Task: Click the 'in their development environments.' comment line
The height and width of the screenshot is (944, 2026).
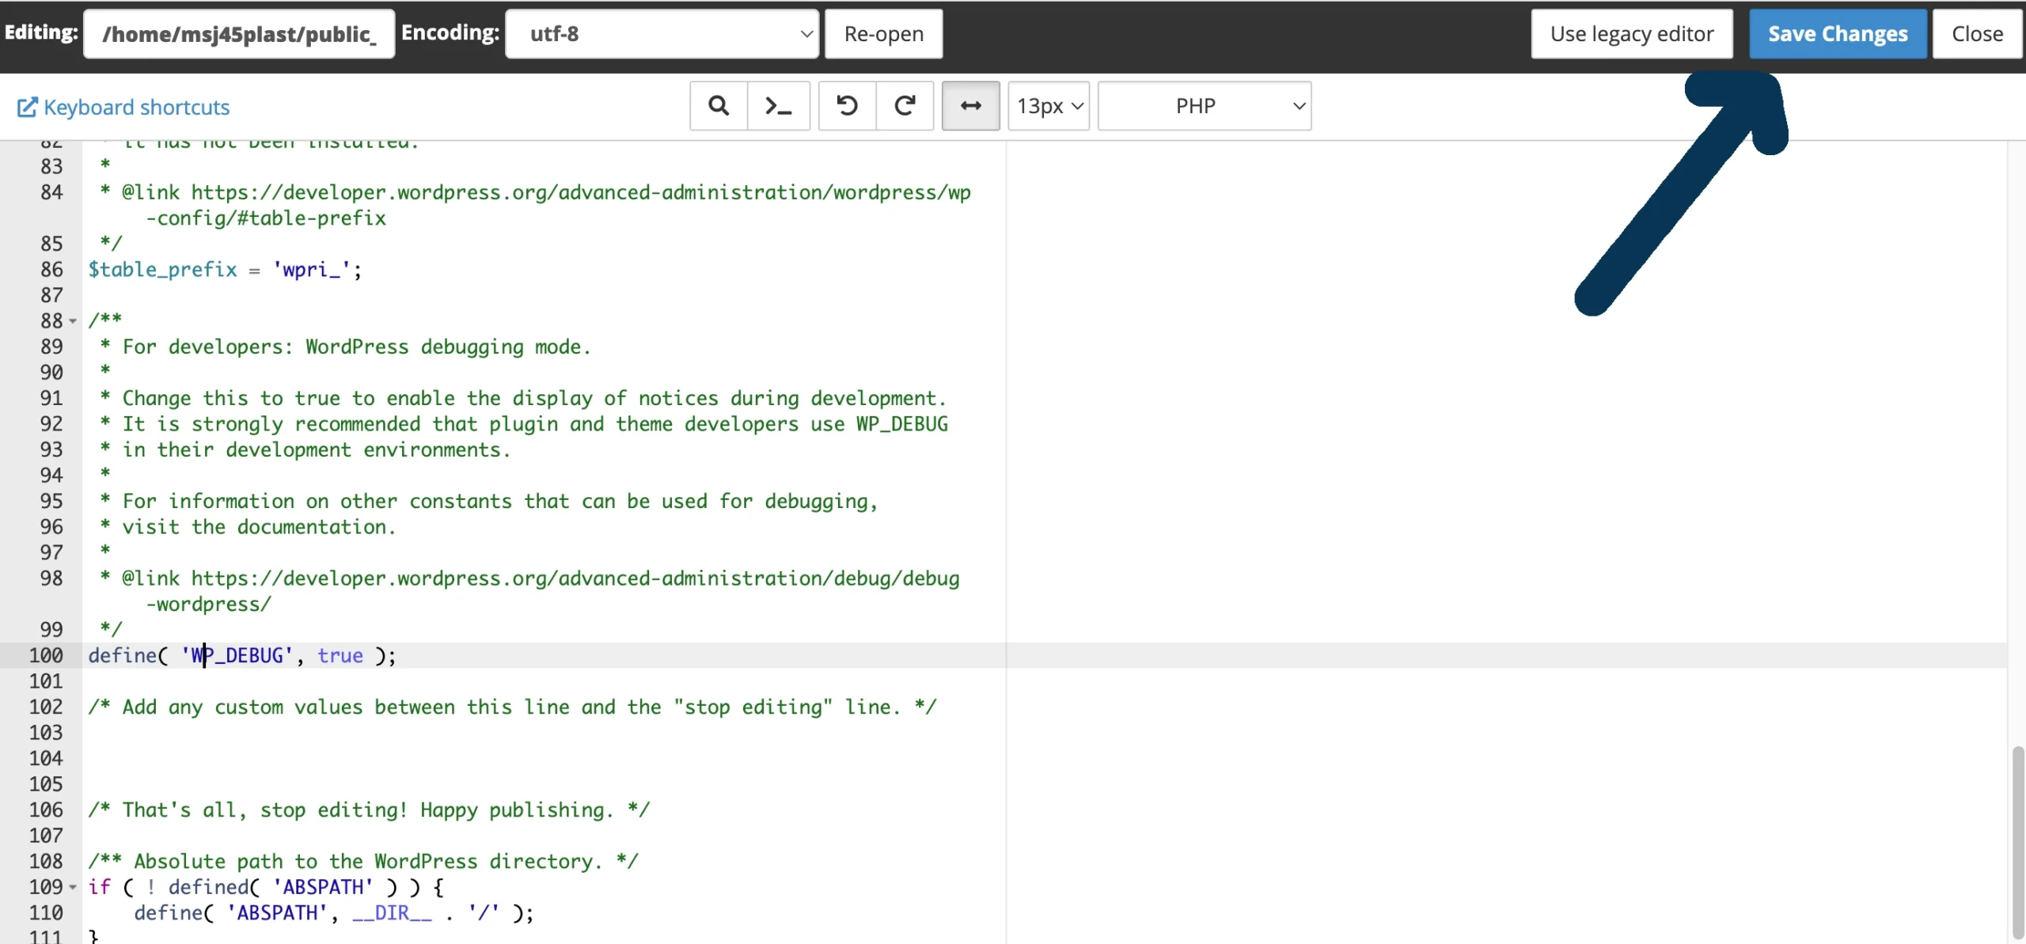Action: tap(317, 450)
